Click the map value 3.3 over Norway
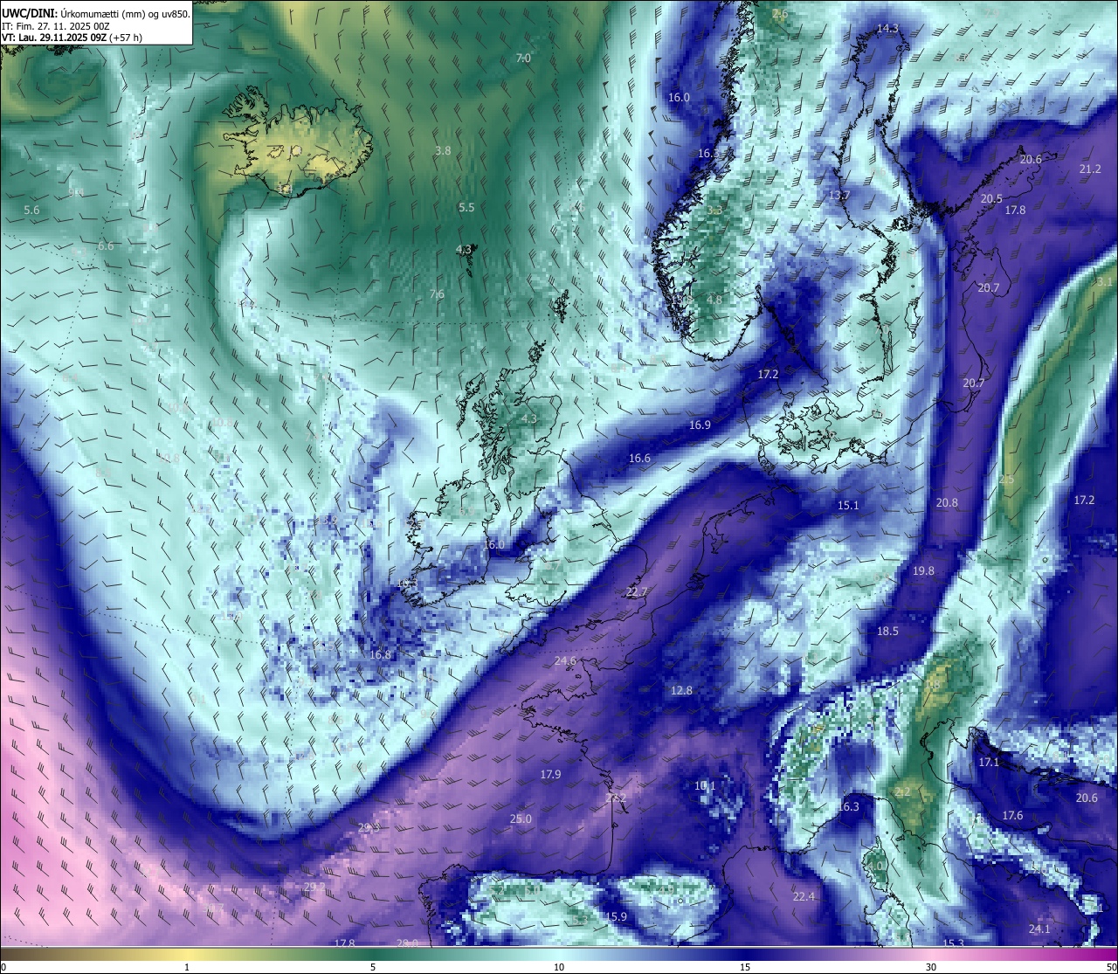The width and height of the screenshot is (1118, 974). tap(714, 211)
